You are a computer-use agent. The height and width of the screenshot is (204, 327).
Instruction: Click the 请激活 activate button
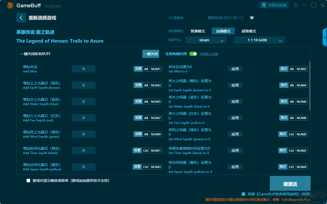click(x=290, y=183)
